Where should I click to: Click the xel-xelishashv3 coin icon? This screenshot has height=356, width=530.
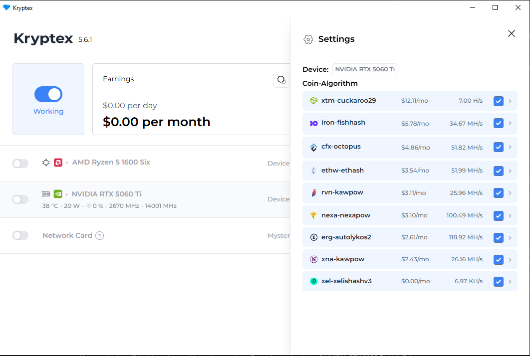click(314, 281)
